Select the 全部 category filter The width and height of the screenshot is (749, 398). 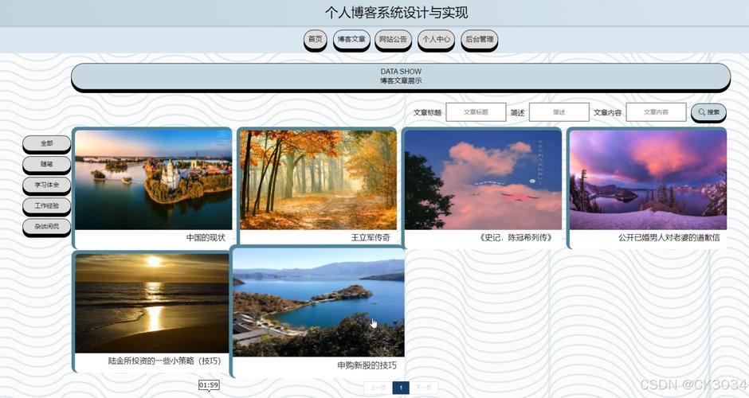pos(47,143)
